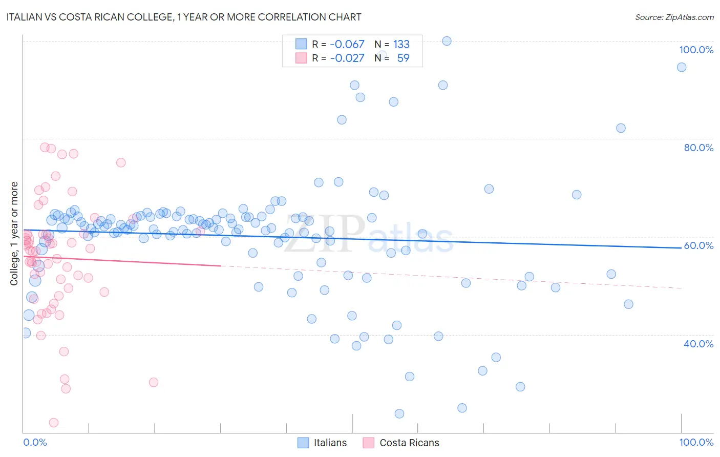Click the blue swatch beside R = -0.067
Viewport: 720px width, 457px height.
click(x=301, y=44)
